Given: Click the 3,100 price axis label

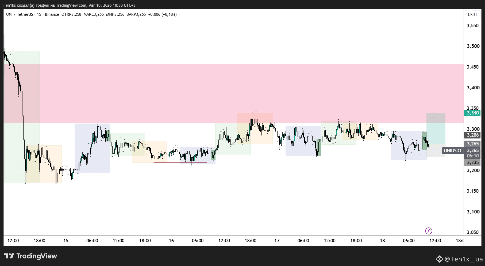Looking at the screenshot, I should (x=473, y=212).
